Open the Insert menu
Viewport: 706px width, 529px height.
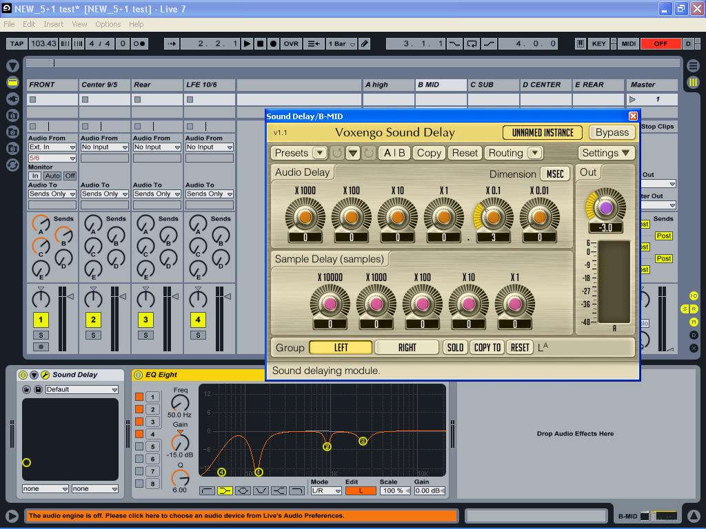(53, 24)
